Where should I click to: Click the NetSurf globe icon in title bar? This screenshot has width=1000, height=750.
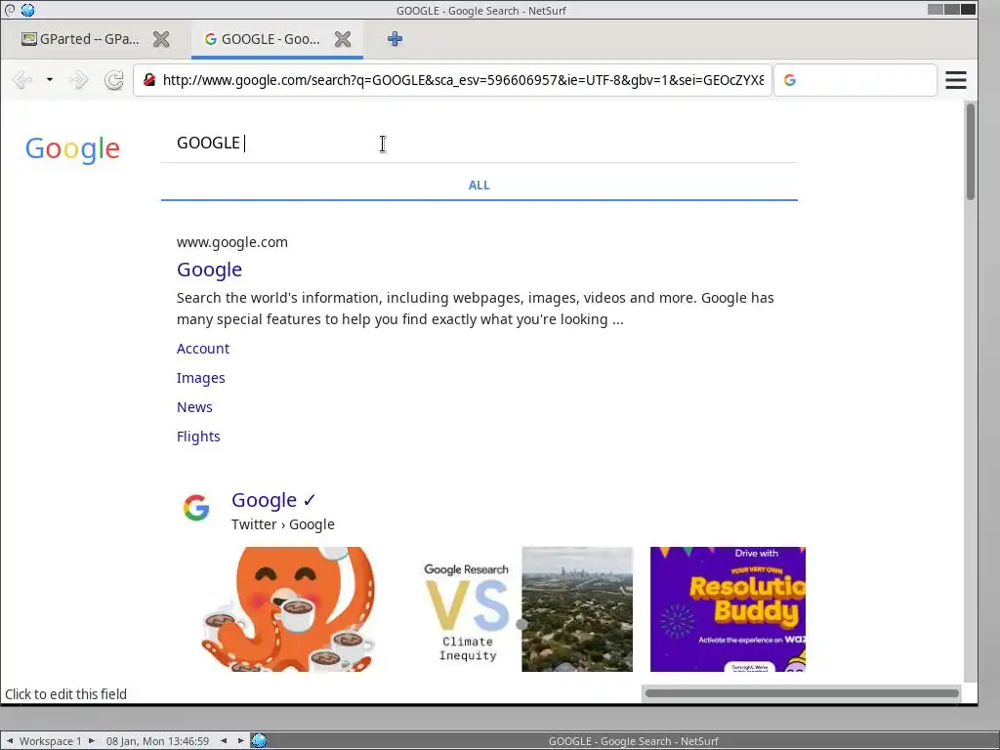click(27, 10)
